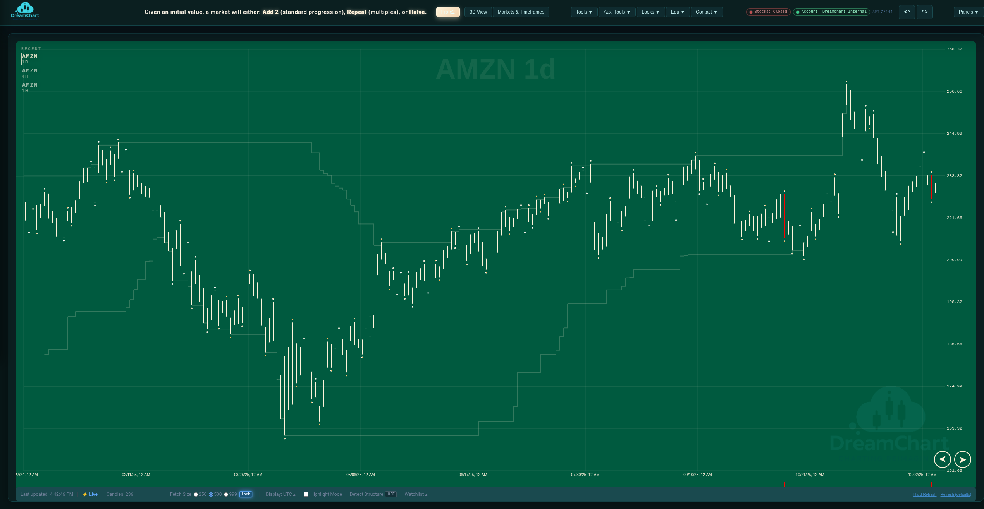Click the 163.32 price axis label

pyautogui.click(x=954, y=428)
